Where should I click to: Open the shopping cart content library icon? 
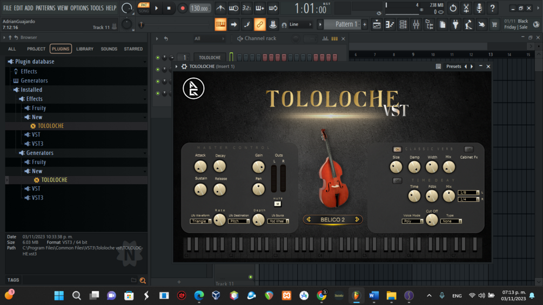(x=494, y=24)
